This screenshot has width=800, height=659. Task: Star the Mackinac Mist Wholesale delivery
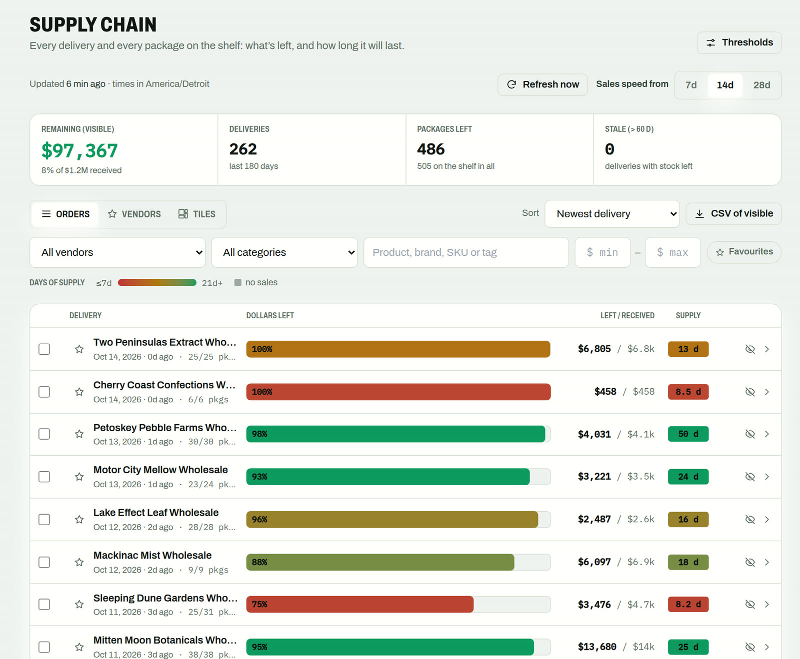[79, 562]
